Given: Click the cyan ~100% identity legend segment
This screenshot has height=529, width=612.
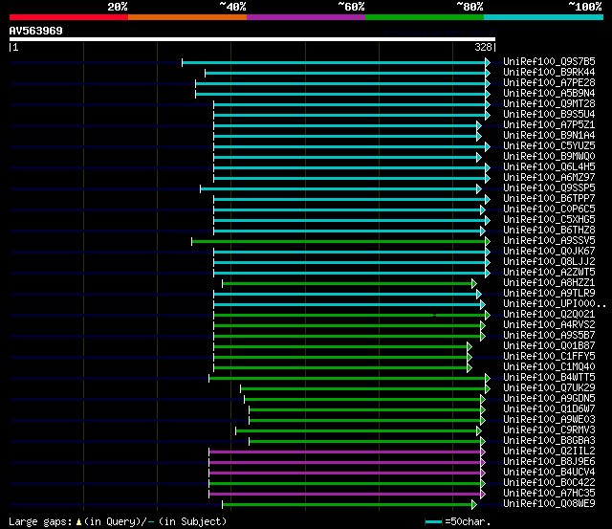Looking at the screenshot, I should click(544, 17).
